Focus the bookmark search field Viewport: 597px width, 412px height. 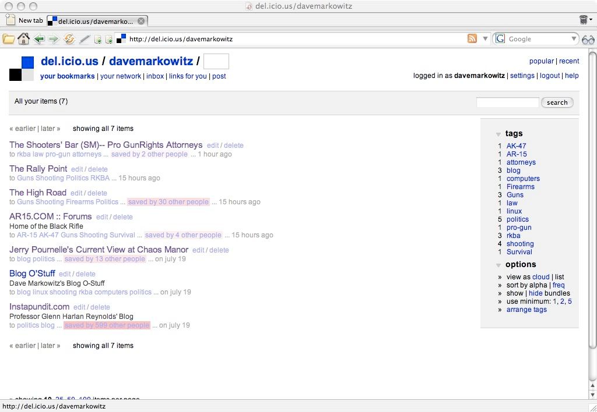click(508, 102)
